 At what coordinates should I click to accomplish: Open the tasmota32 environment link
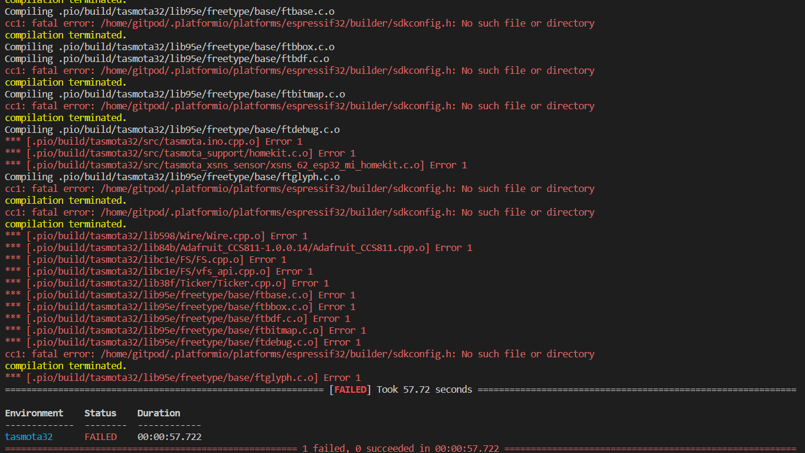(28, 436)
